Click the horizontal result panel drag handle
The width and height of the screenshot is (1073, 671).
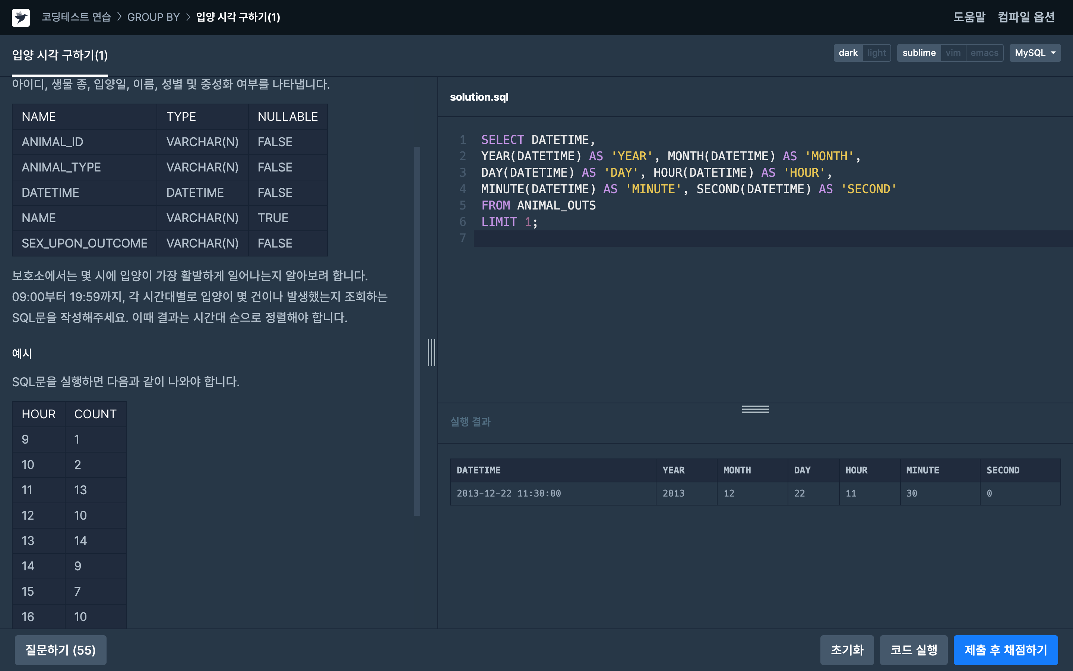coord(755,409)
